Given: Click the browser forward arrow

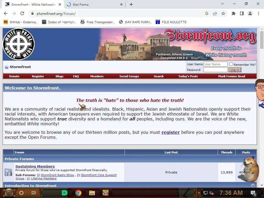Looking at the screenshot, I should pyautogui.click(x=14, y=13).
